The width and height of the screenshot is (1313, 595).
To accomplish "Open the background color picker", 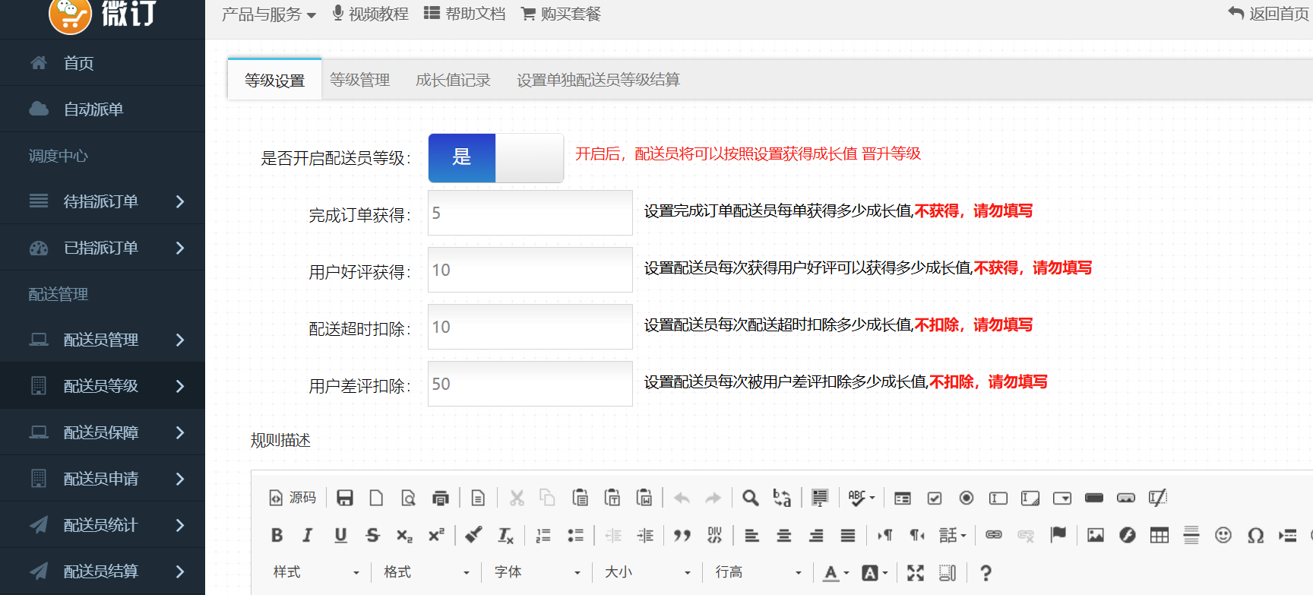I will coord(875,573).
